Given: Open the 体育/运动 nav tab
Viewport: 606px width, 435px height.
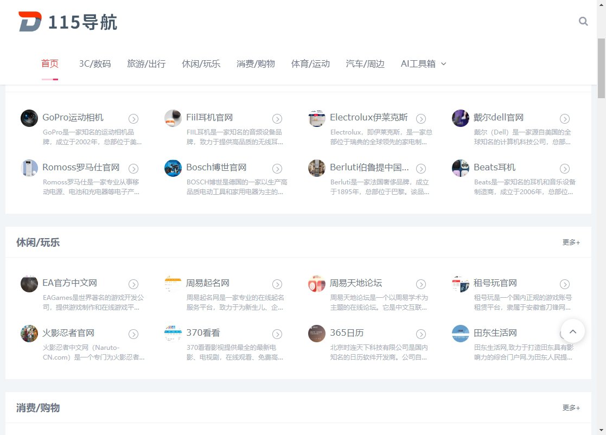Looking at the screenshot, I should (x=311, y=64).
